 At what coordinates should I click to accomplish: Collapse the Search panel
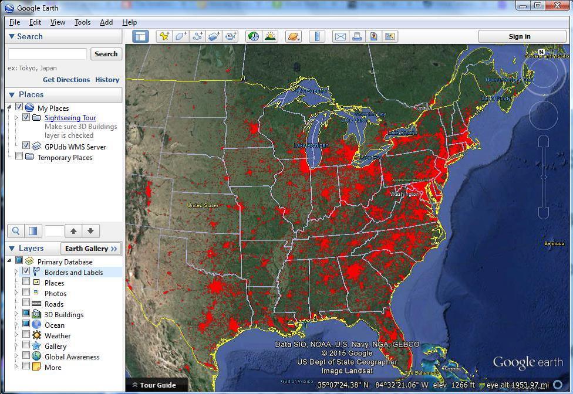(x=12, y=36)
